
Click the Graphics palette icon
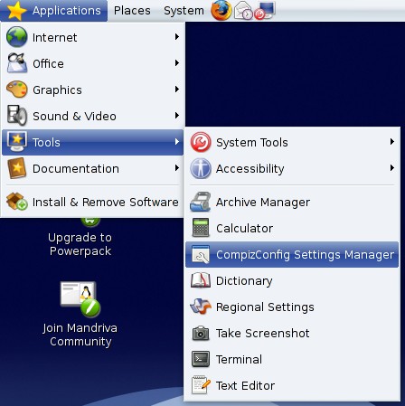[x=17, y=90]
